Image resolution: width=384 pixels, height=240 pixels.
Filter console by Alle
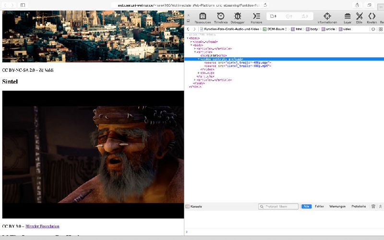click(x=306, y=206)
